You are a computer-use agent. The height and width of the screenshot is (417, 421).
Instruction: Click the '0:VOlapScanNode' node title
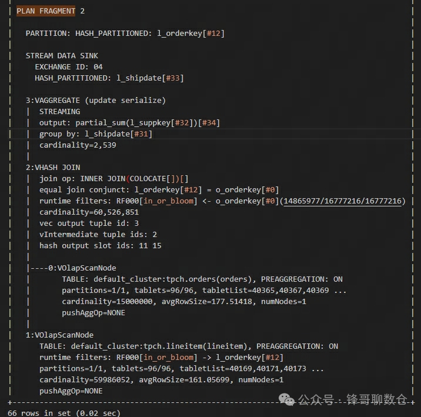click(82, 268)
